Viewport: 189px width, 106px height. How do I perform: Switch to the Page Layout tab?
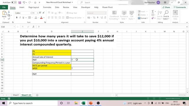(34, 7)
